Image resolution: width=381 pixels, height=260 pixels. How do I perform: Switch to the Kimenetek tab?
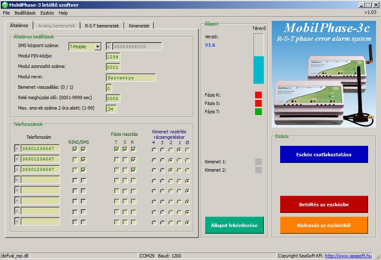click(139, 26)
